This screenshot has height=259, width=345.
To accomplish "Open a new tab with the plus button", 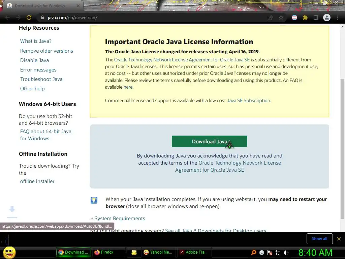I will click(91, 6).
